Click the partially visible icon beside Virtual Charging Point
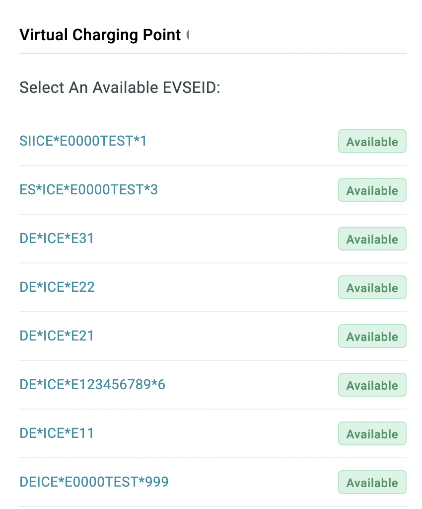This screenshot has height=509, width=422. click(188, 35)
